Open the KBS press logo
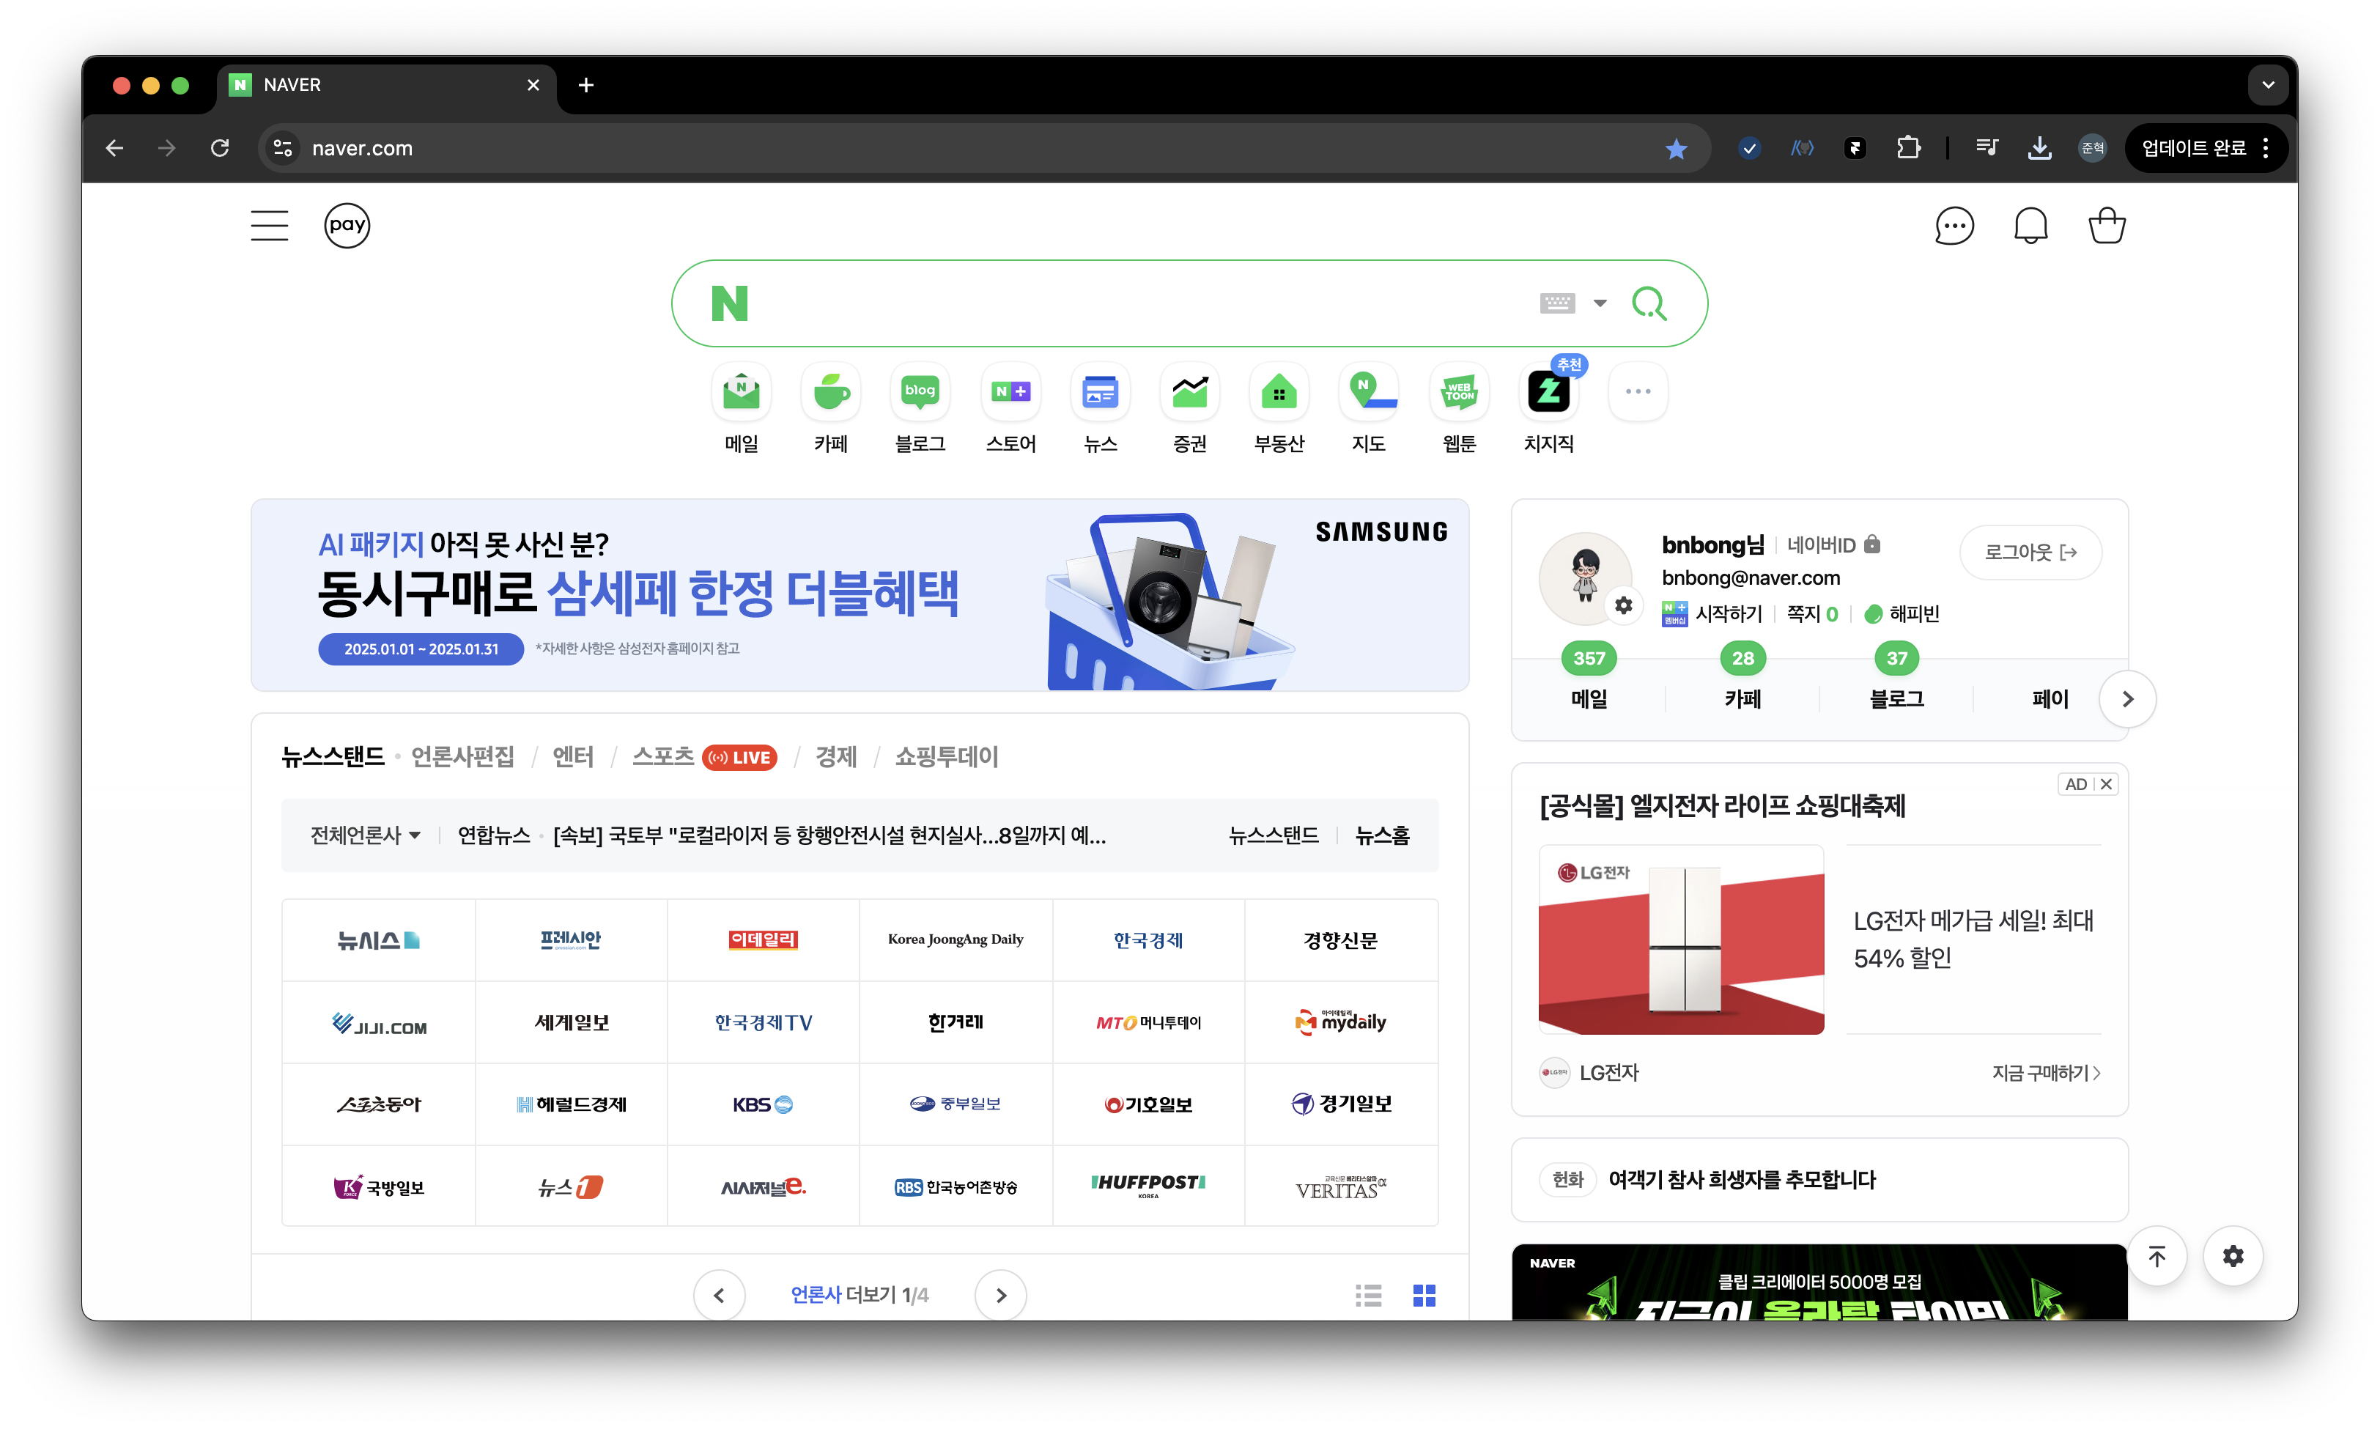 point(763,1104)
